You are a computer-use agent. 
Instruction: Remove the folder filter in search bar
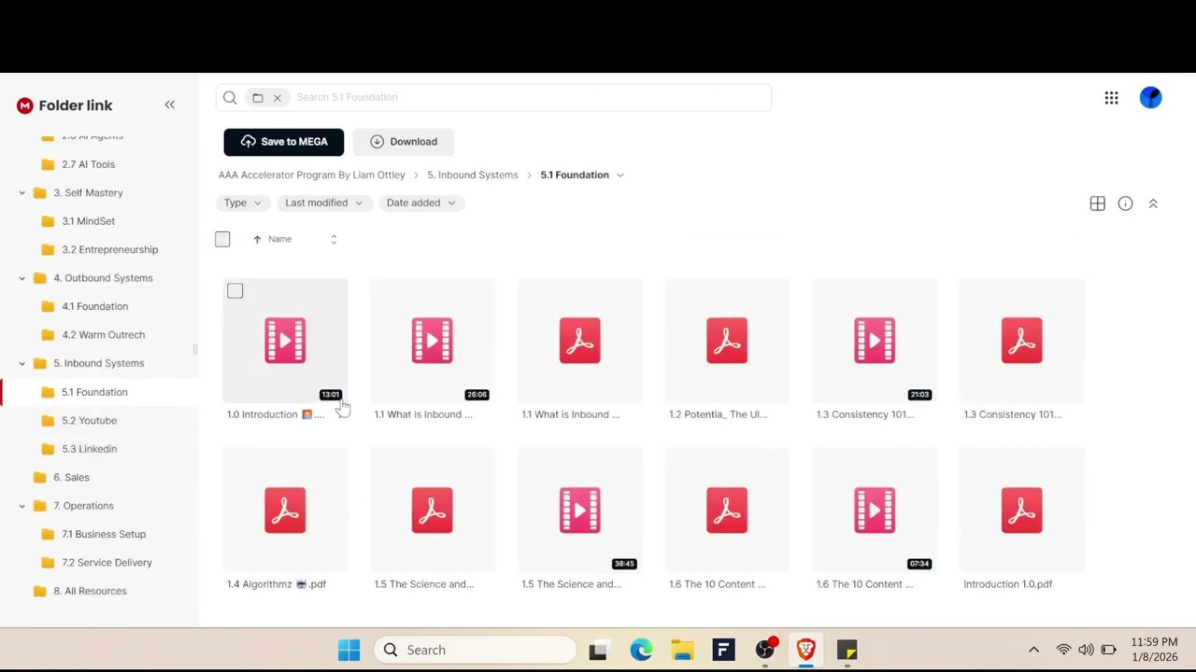(278, 97)
